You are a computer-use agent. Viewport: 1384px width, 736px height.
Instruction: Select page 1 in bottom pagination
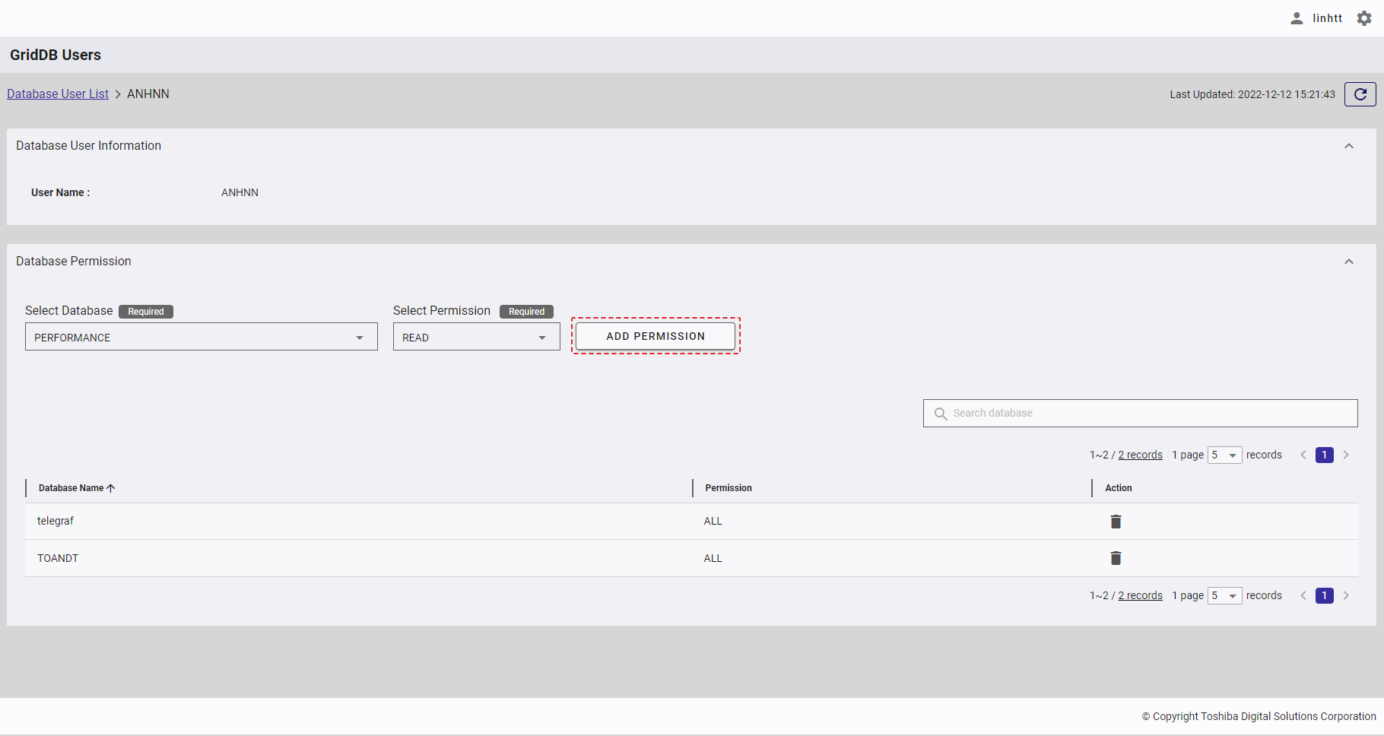tap(1324, 595)
